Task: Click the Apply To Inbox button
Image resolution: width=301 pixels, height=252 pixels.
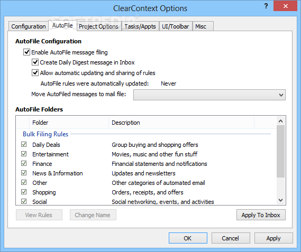Action: pos(261,215)
